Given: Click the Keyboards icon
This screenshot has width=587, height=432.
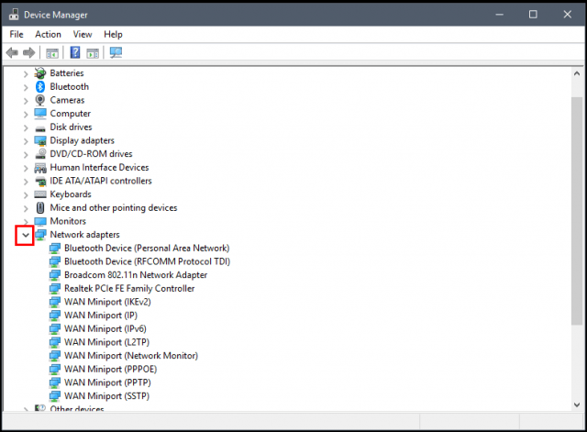Looking at the screenshot, I should click(40, 194).
